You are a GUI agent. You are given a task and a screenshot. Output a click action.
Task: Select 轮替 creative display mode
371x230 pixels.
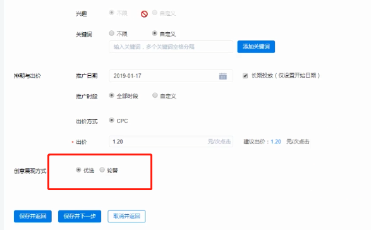click(102, 170)
